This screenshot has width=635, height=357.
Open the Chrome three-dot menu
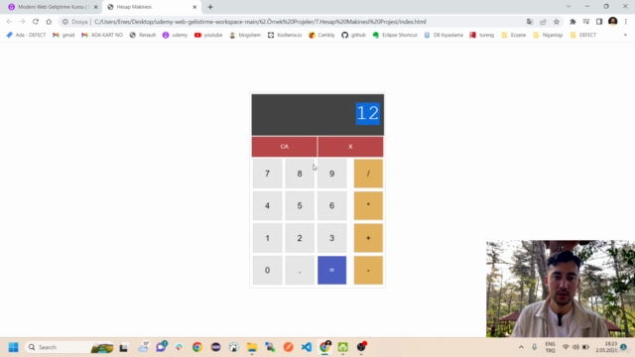click(626, 22)
